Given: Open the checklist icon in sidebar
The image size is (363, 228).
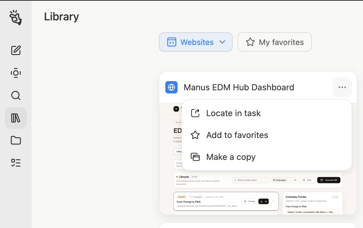Looking at the screenshot, I should 16,163.
